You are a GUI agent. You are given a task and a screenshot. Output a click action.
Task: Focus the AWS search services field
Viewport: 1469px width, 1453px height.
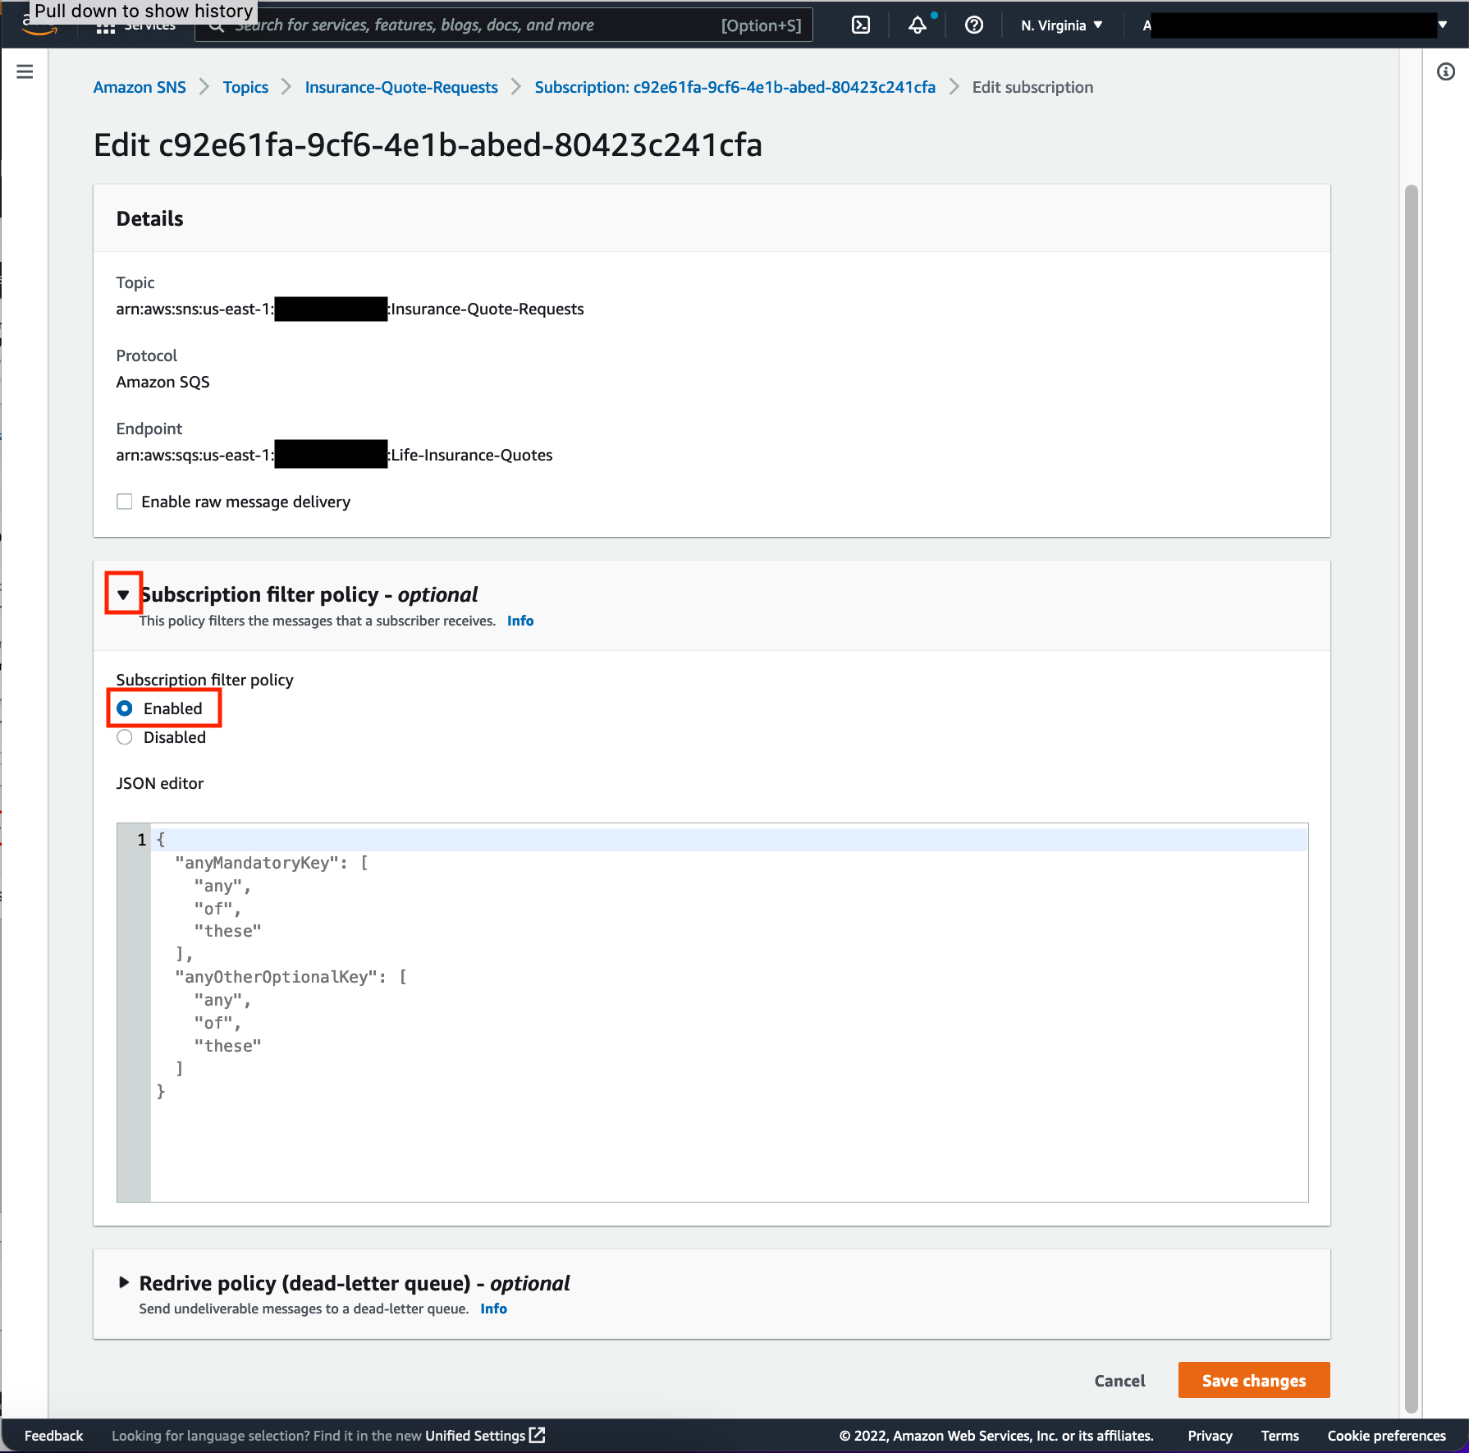pyautogui.click(x=504, y=25)
